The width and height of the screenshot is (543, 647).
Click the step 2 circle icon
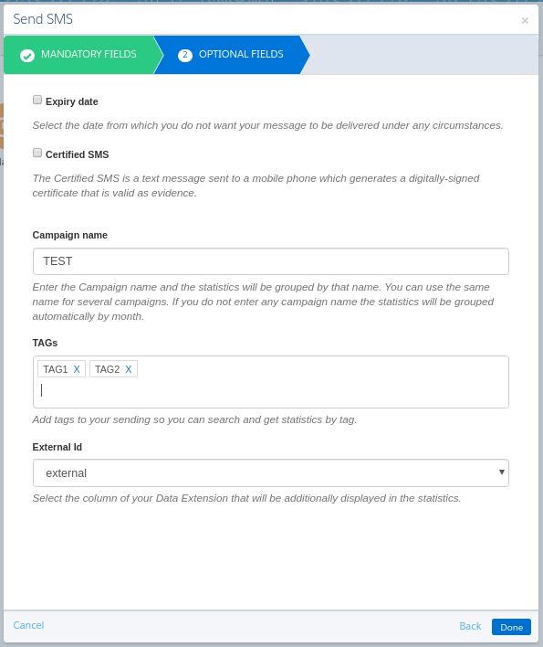tap(185, 56)
